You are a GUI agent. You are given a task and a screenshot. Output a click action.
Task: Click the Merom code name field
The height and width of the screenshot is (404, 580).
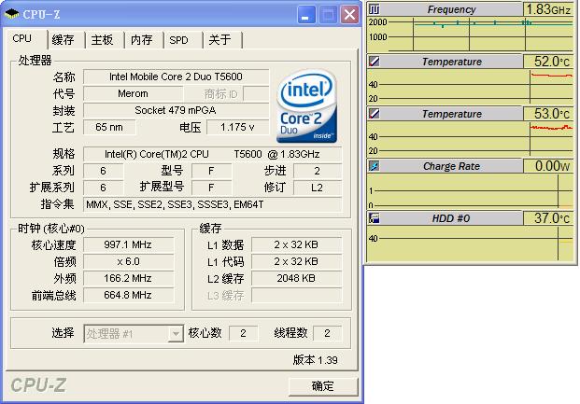coord(133,93)
